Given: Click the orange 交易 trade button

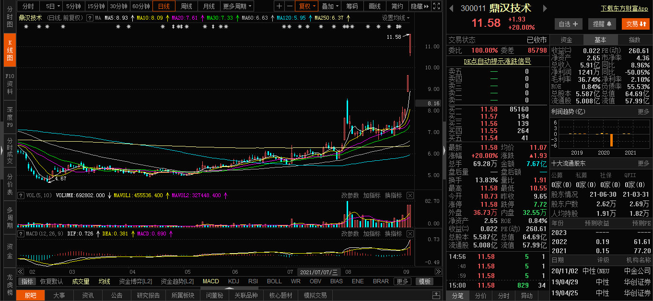Looking at the screenshot, I should [x=636, y=24].
